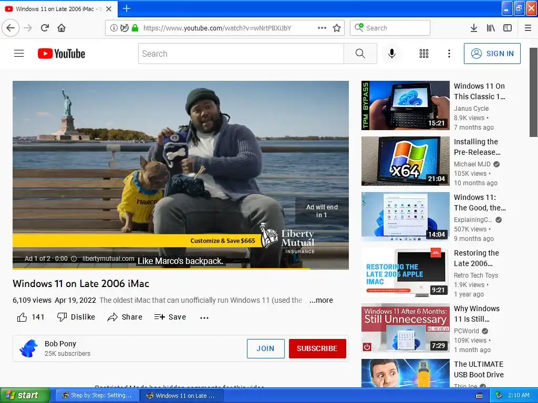Reload the current YouTube page
Screen dimensions: 538x403
(45, 28)
